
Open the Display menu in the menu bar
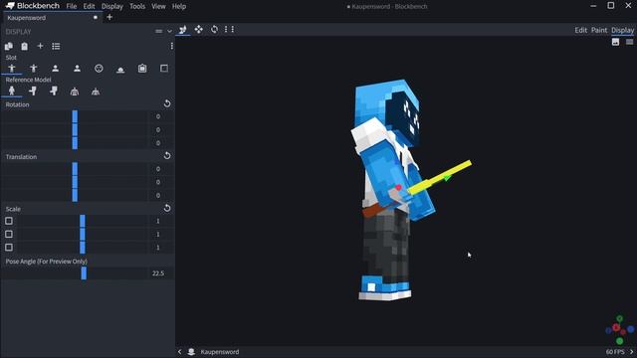(112, 7)
